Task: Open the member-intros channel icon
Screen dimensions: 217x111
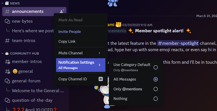Action: 7,61
